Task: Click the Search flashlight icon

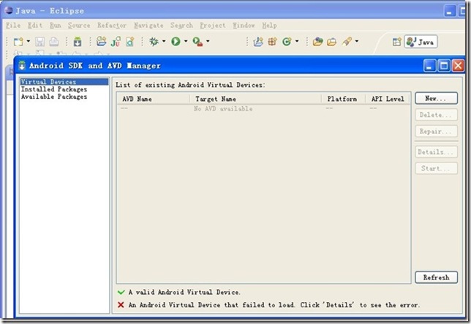Action: 347,42
